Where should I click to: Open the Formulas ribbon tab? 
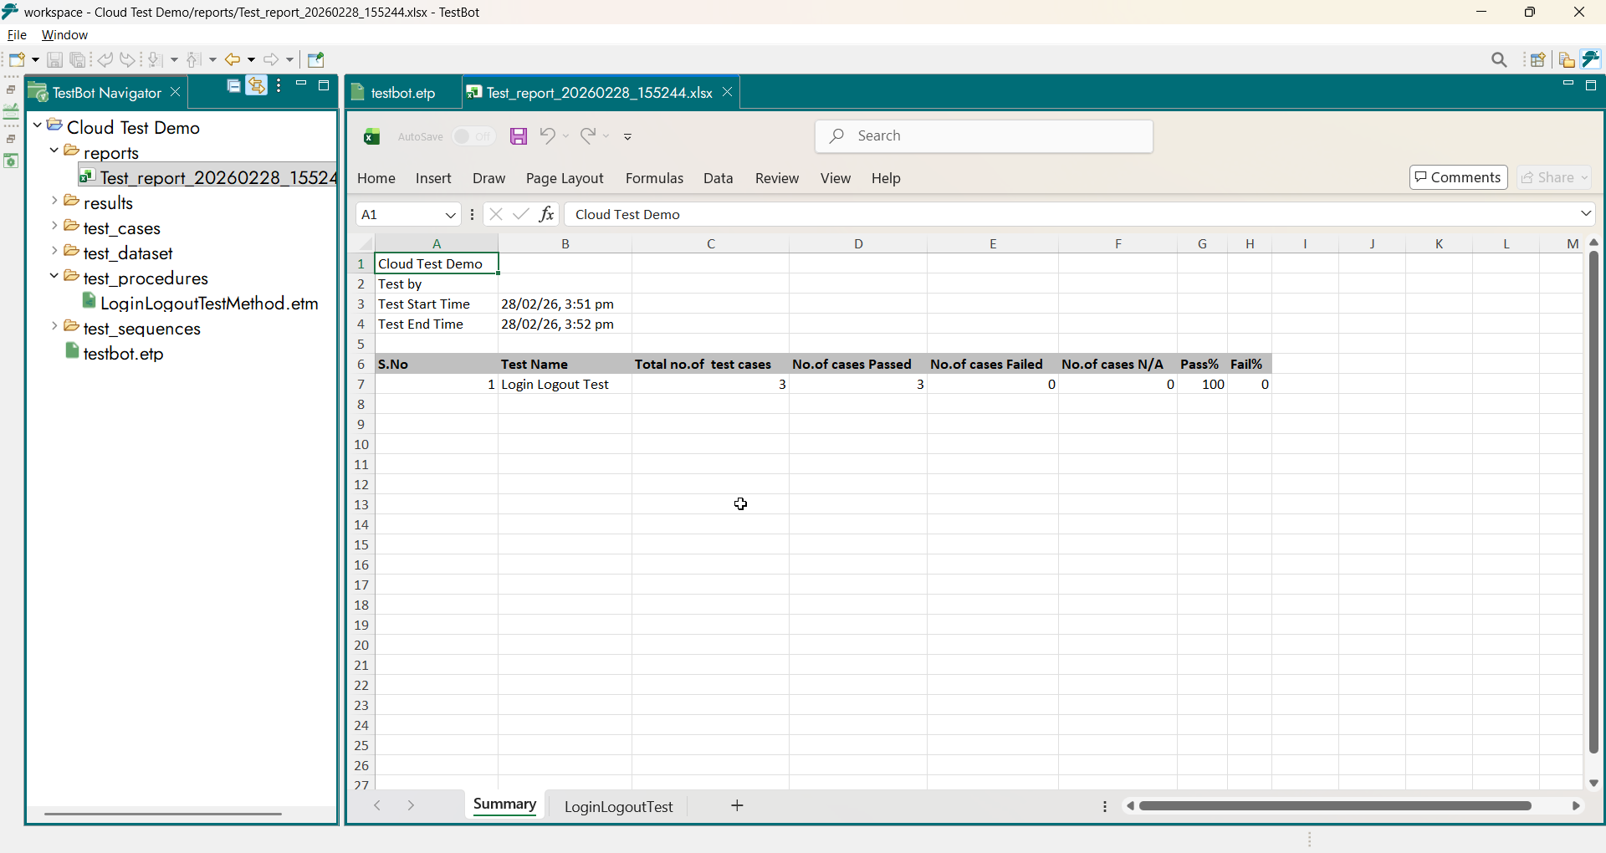tap(654, 178)
